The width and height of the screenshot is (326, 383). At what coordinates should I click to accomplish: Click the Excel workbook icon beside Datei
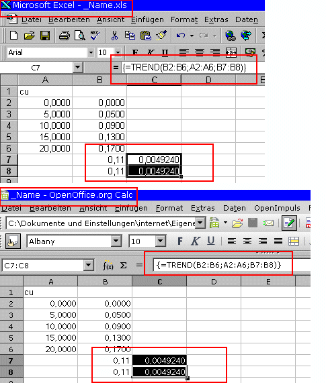(12, 19)
